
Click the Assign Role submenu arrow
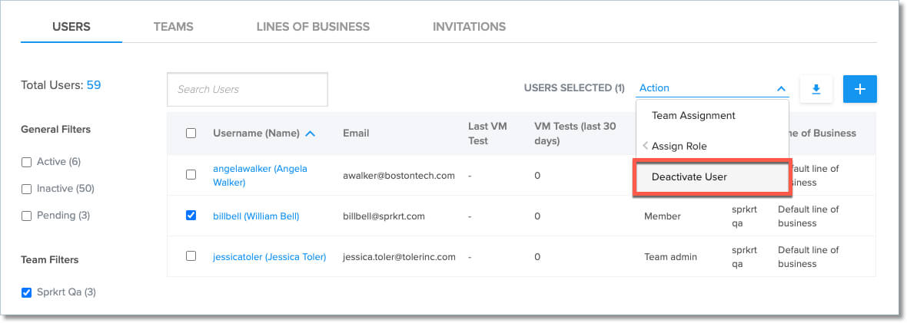pos(646,146)
